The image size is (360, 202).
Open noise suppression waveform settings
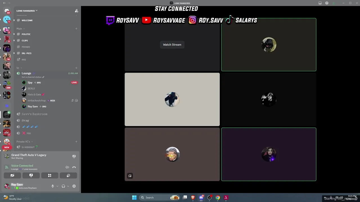67,167
